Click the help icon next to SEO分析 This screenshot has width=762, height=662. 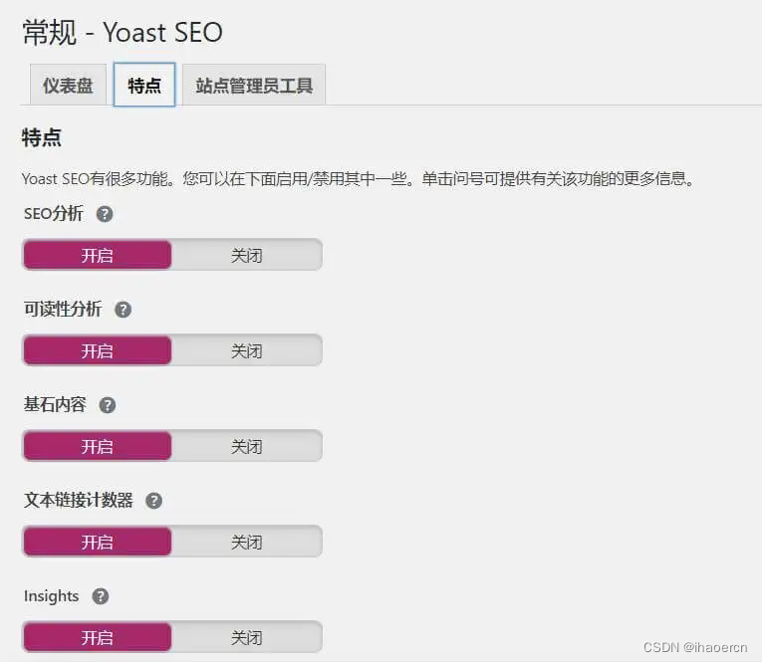click(105, 214)
